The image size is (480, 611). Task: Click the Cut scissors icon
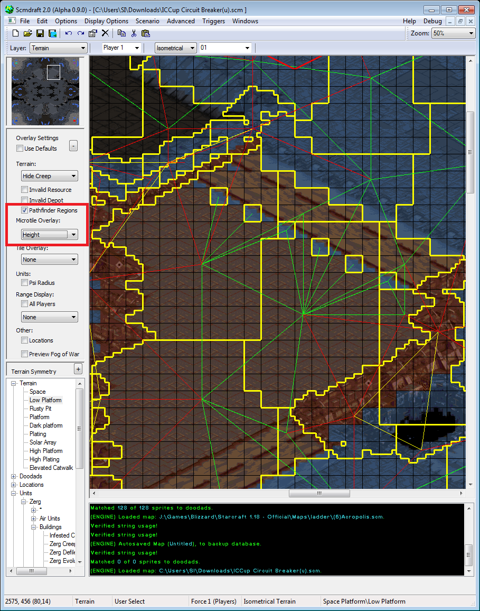[134, 33]
